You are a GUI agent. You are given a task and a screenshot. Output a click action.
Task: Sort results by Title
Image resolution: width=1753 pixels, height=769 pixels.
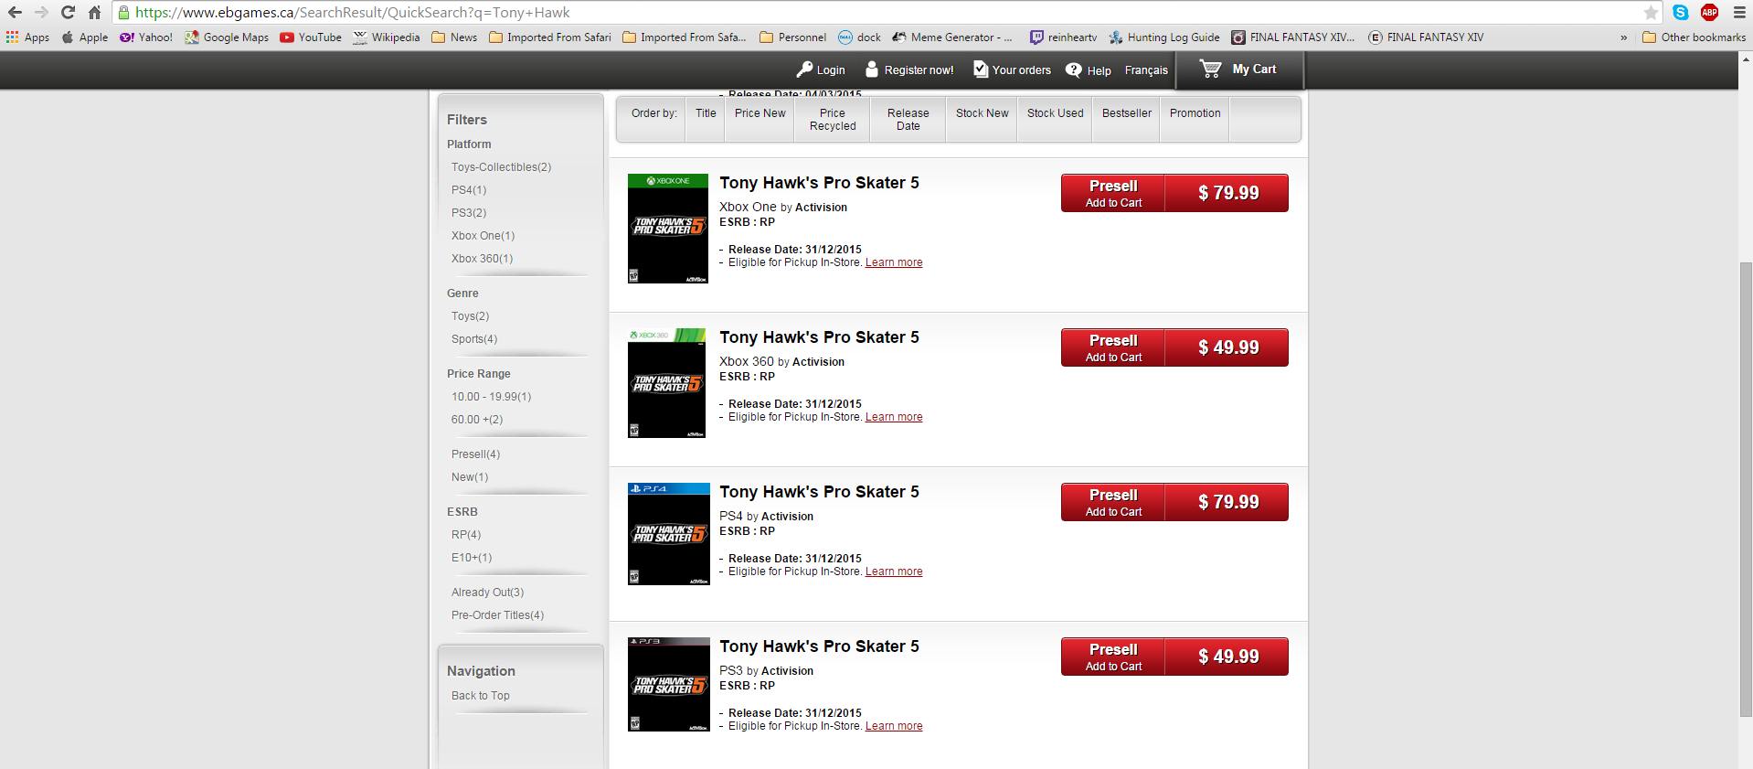point(706,113)
